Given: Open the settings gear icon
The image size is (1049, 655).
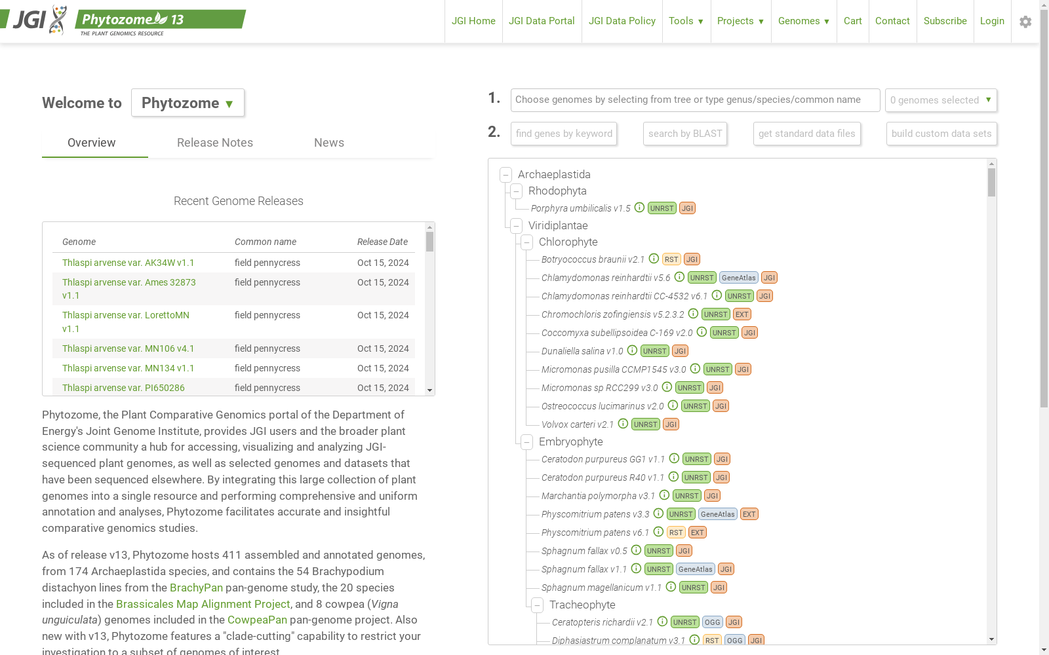Looking at the screenshot, I should [1025, 22].
